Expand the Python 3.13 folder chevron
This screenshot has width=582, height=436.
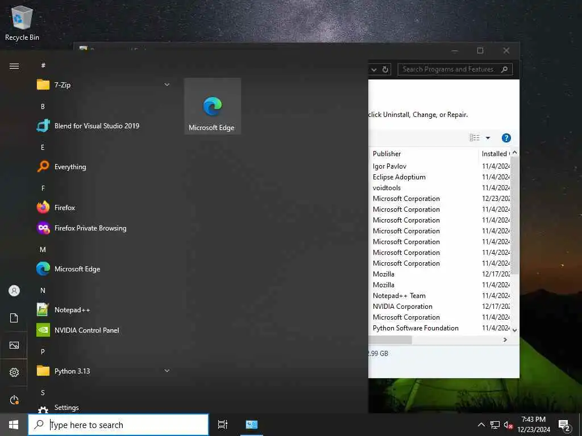tap(167, 371)
